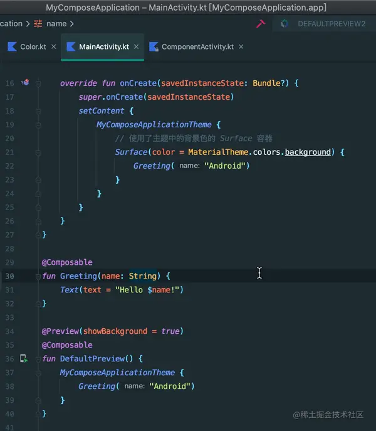Click the Kotlin file icon on MainActivity.kt tab
This screenshot has width=376, height=431.
click(x=71, y=46)
